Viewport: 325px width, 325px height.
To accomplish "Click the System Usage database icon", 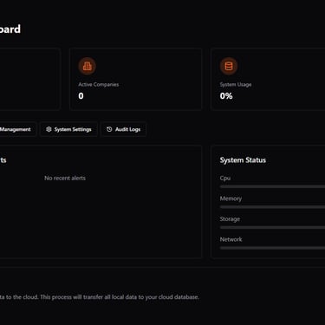I will pyautogui.click(x=229, y=66).
